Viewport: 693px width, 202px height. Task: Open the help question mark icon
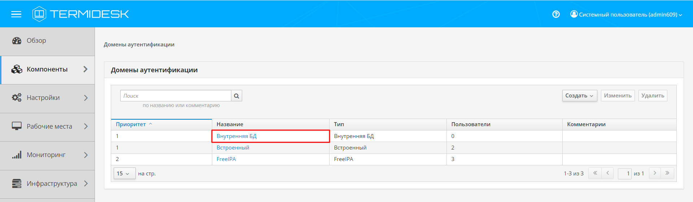(x=556, y=14)
